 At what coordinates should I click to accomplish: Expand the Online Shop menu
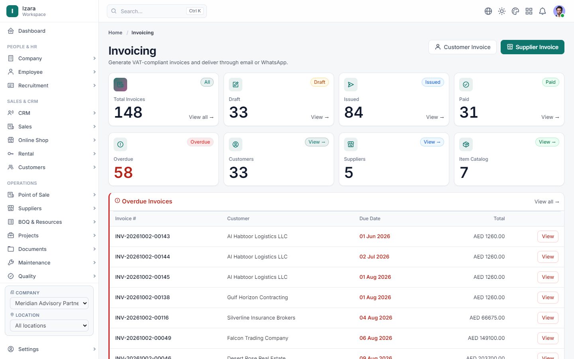click(x=49, y=140)
